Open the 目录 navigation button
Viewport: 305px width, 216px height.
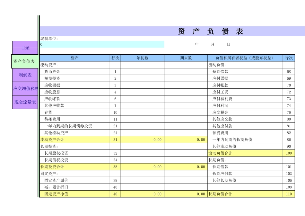click(24, 47)
